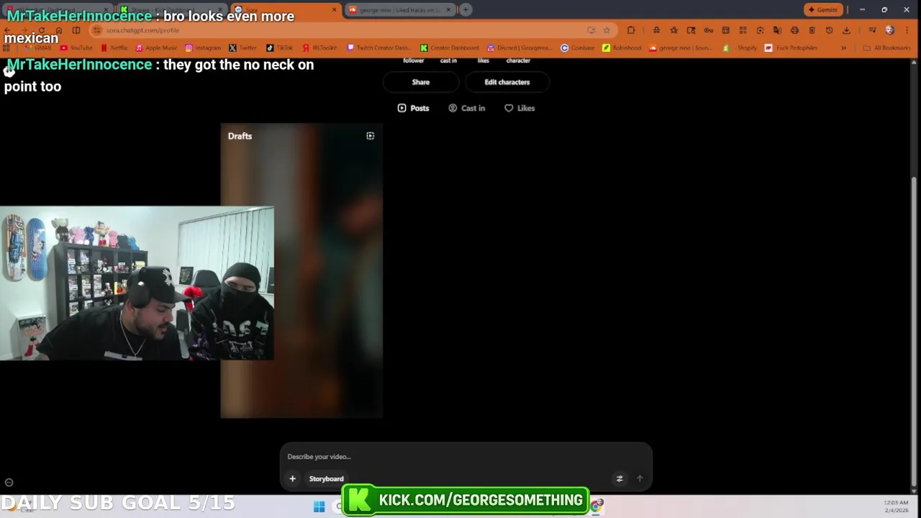Click the help icon at the bottom left

pyautogui.click(x=9, y=483)
